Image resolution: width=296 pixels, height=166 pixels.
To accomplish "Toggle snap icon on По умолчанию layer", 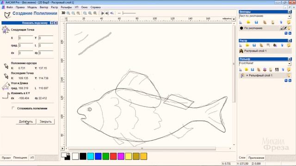I will (285, 28).
